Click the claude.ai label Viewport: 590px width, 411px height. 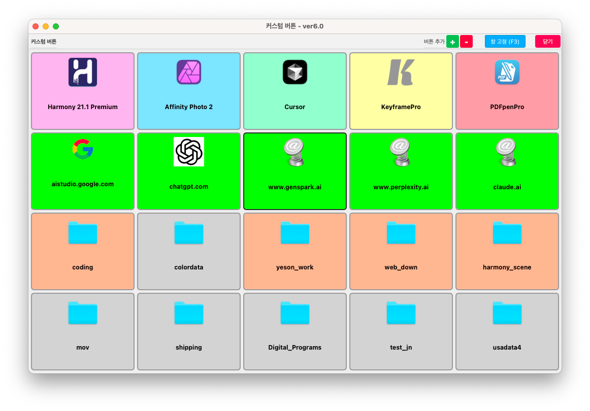[507, 187]
